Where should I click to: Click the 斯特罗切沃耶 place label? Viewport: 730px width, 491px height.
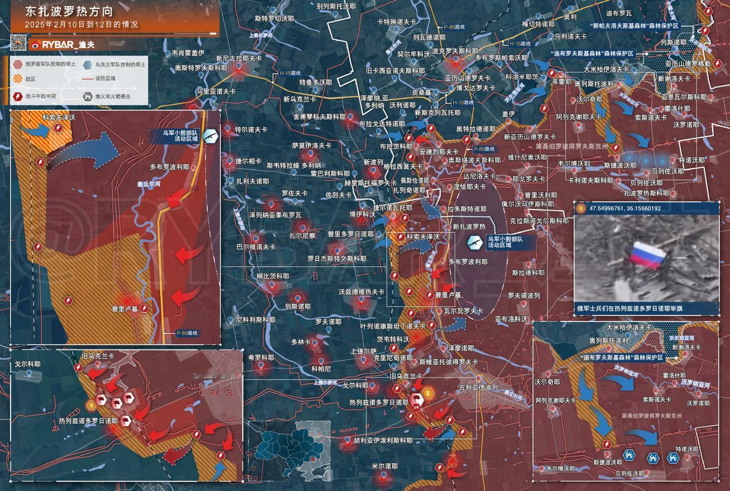[x=274, y=18]
